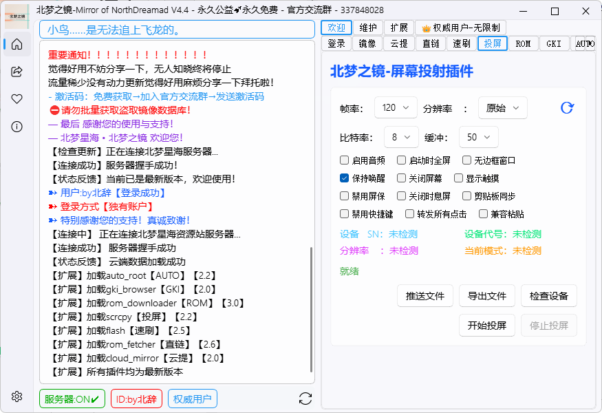Screen dimensions: 602x413
Task: Uncheck 保持唤醒 option
Action: click(344, 178)
